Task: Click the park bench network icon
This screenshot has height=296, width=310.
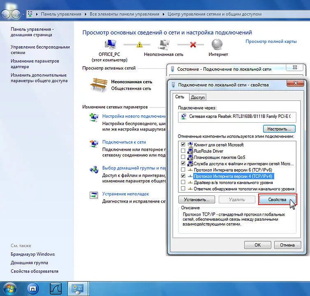Action: [x=99, y=85]
